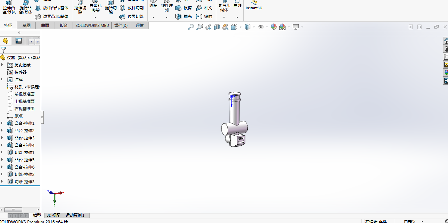
Task: Switch to the 曲面 surfaces tab
Action: point(45,26)
